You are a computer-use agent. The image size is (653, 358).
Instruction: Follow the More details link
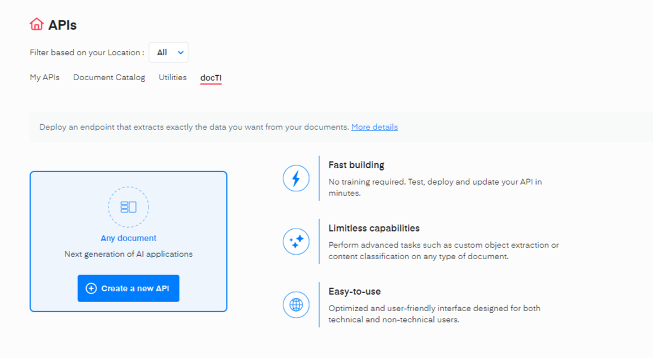pos(374,127)
